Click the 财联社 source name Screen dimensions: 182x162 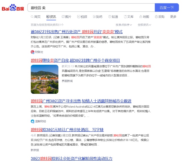(39, 52)
